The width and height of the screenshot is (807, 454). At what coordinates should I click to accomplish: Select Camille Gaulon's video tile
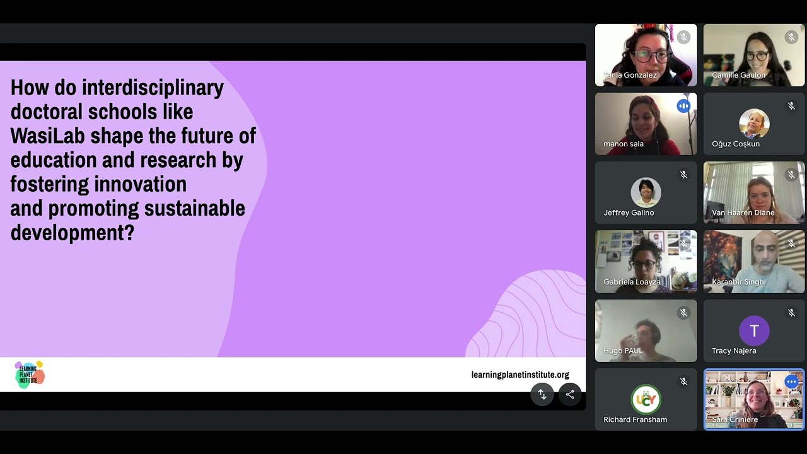[x=754, y=55]
